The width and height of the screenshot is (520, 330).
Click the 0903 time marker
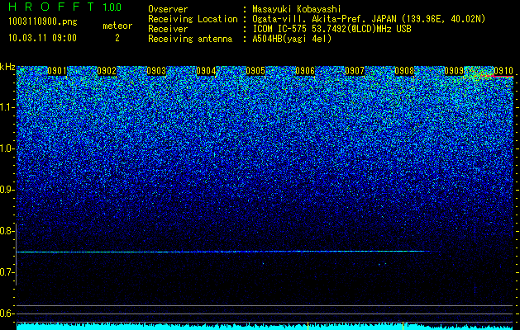pos(156,71)
